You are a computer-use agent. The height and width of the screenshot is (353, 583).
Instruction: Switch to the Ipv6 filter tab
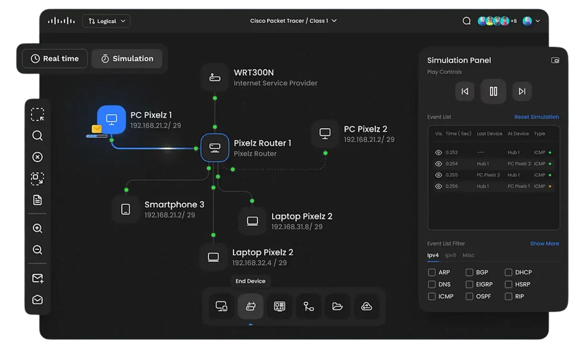coord(450,255)
